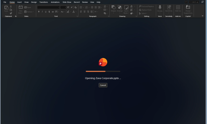
Task: Center align text
Action: click(x=84, y=12)
